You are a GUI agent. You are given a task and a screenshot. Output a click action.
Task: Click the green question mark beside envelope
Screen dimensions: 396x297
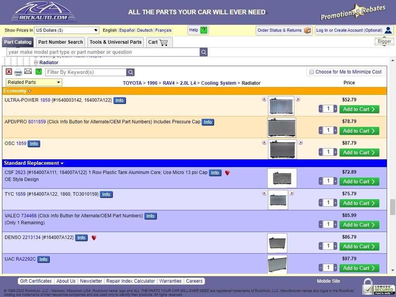point(39,72)
